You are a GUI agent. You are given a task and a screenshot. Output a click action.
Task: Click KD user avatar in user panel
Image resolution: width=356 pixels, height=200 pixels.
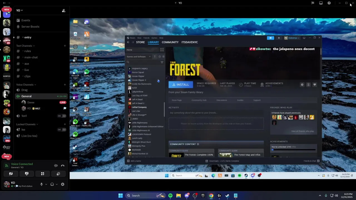[6, 184]
